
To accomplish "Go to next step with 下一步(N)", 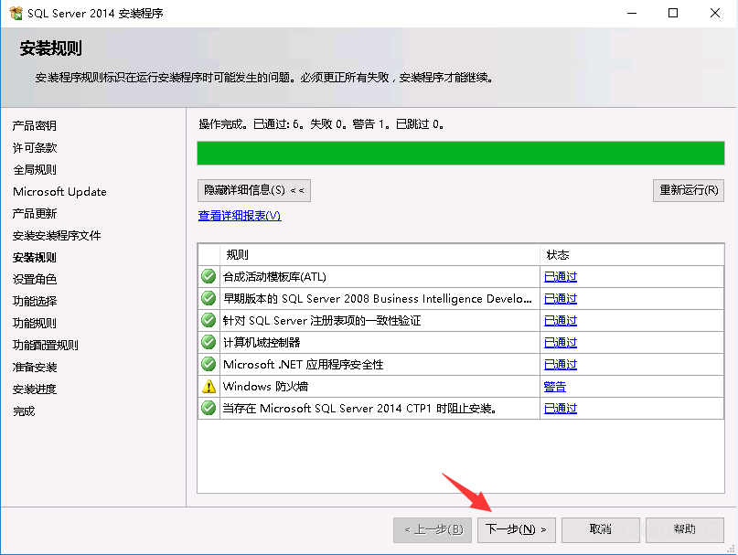I will point(516,529).
